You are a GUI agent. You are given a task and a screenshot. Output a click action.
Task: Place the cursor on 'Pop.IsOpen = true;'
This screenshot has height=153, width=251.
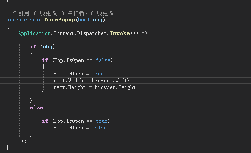(80, 74)
